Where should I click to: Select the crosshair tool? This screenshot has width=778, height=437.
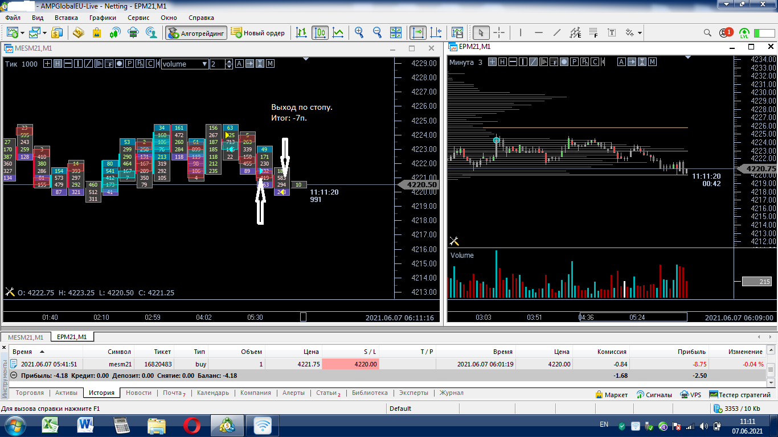click(x=499, y=32)
